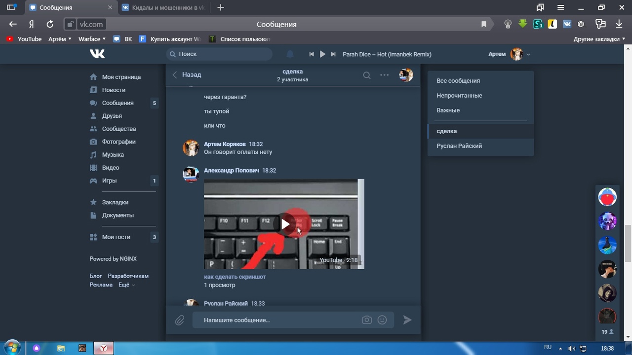Click the camera photo icon
Screen dimensions: 632x355
click(366, 320)
